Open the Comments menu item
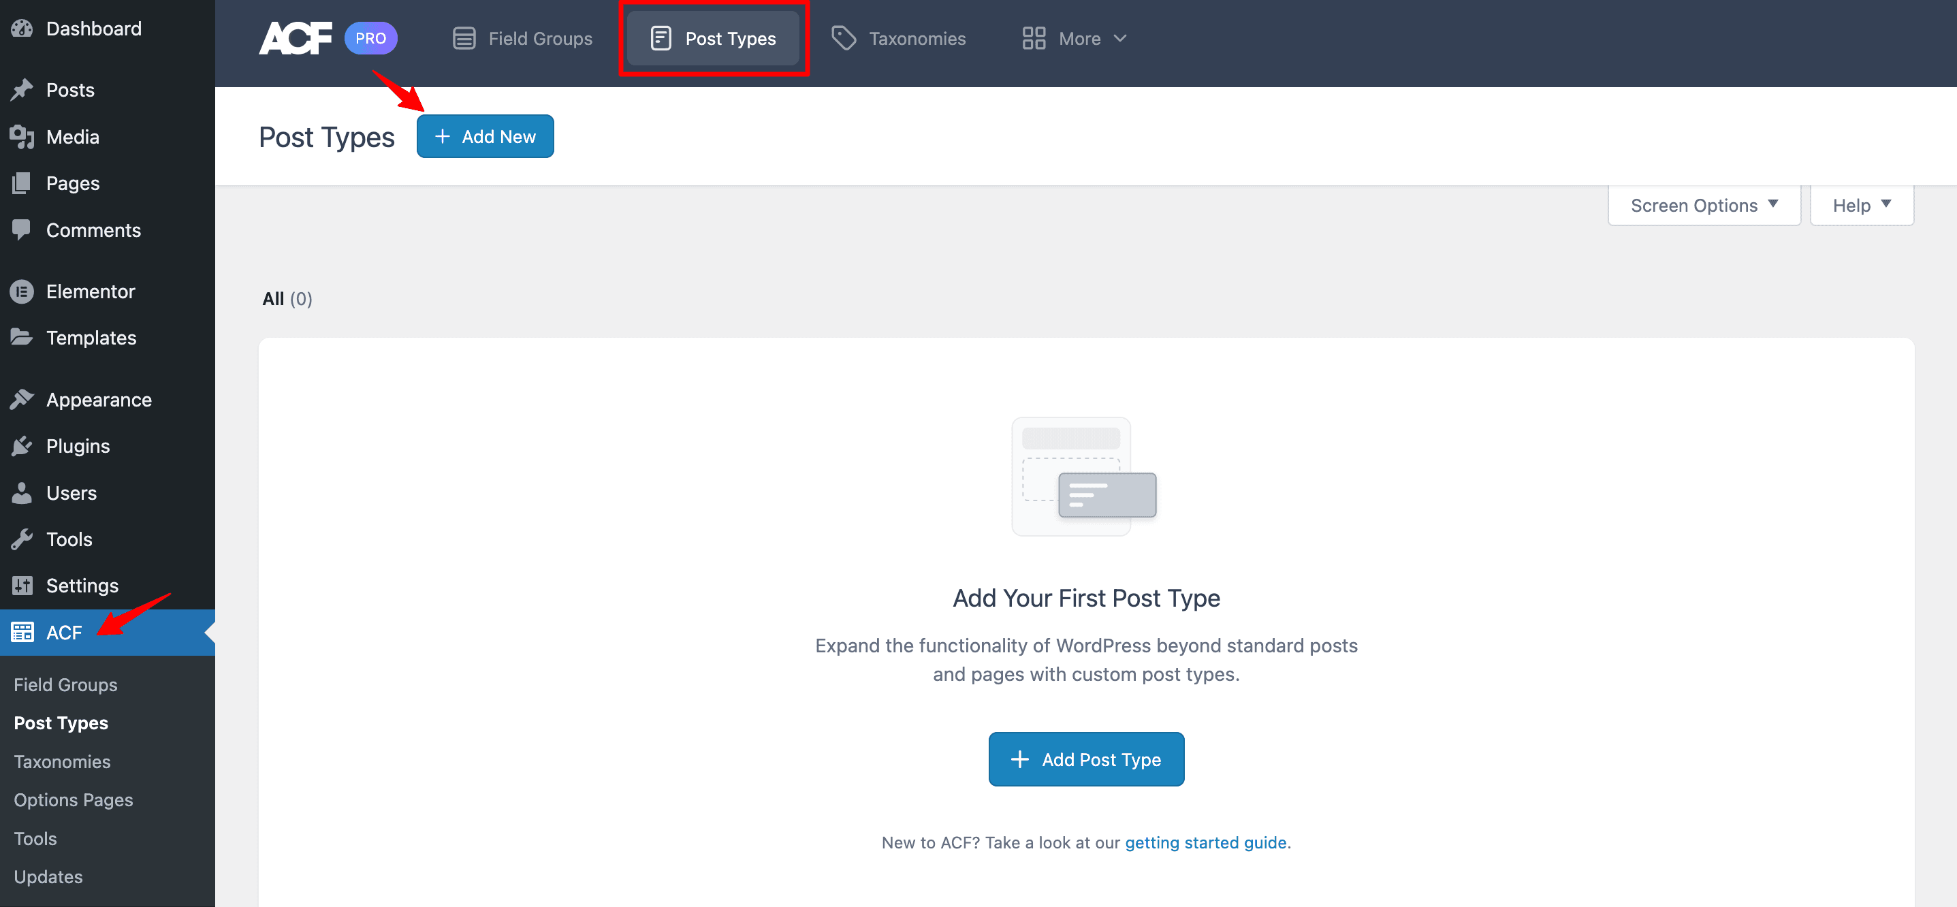The image size is (1957, 907). [x=107, y=229]
